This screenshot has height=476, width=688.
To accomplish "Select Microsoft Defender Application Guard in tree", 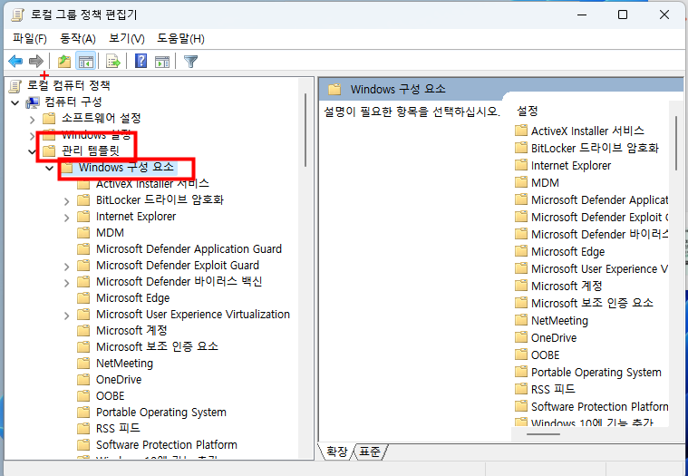I will tap(189, 249).
